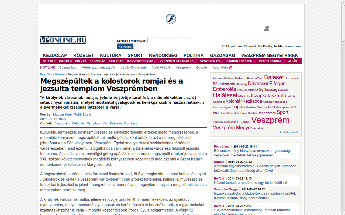The image size is (345, 215).
Task: Click the KERESÉS search button
Action: point(125,46)
